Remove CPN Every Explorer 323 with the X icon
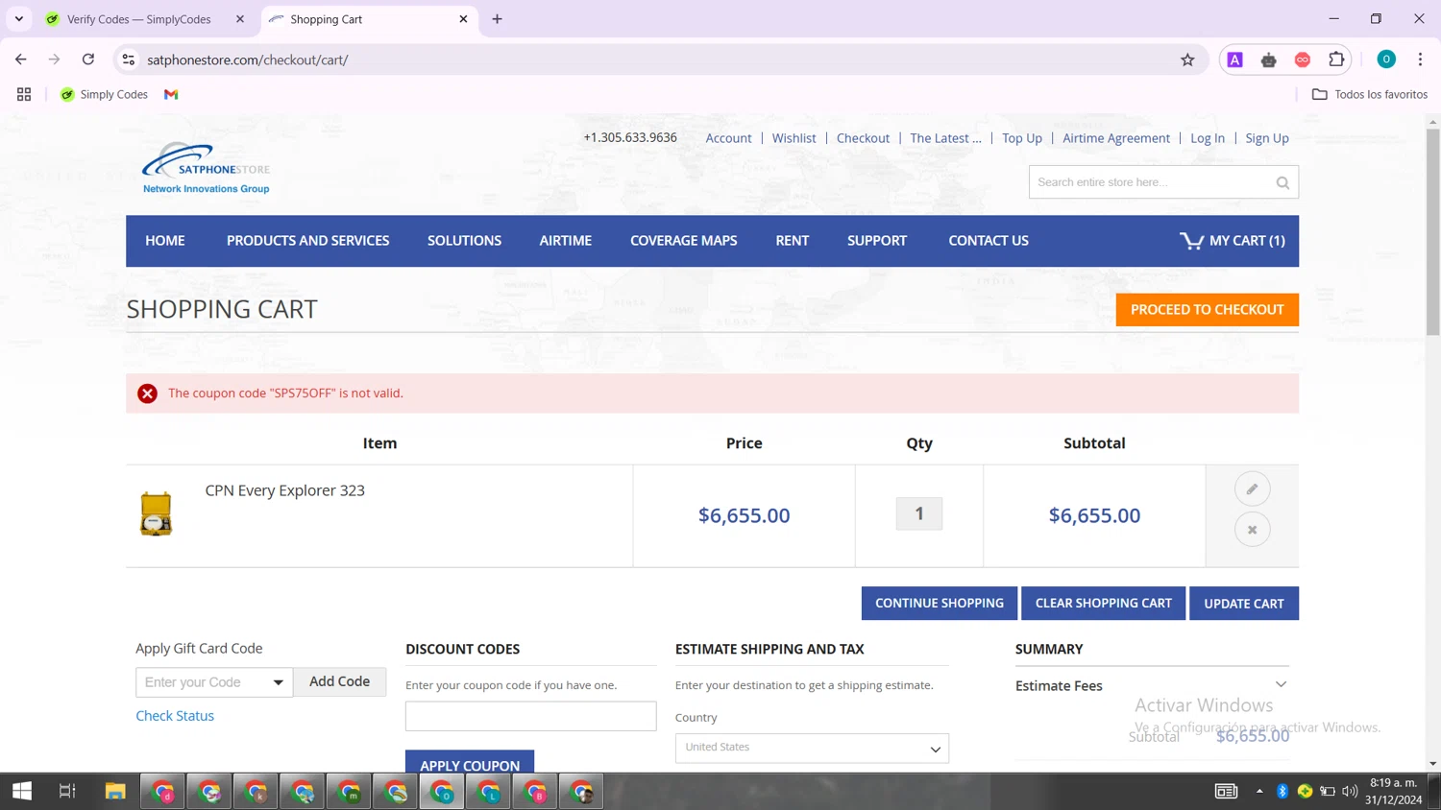Screen dimensions: 1441x810 point(1252,530)
